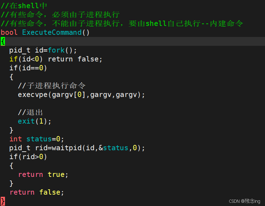This screenshot has height=206, width=265.
Task: Click the "gargv[0]" argument
Action: pyautogui.click(x=68, y=94)
